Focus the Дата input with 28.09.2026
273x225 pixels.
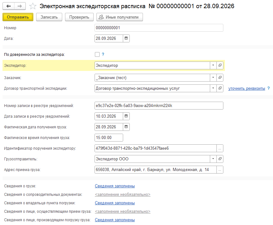[109, 38]
